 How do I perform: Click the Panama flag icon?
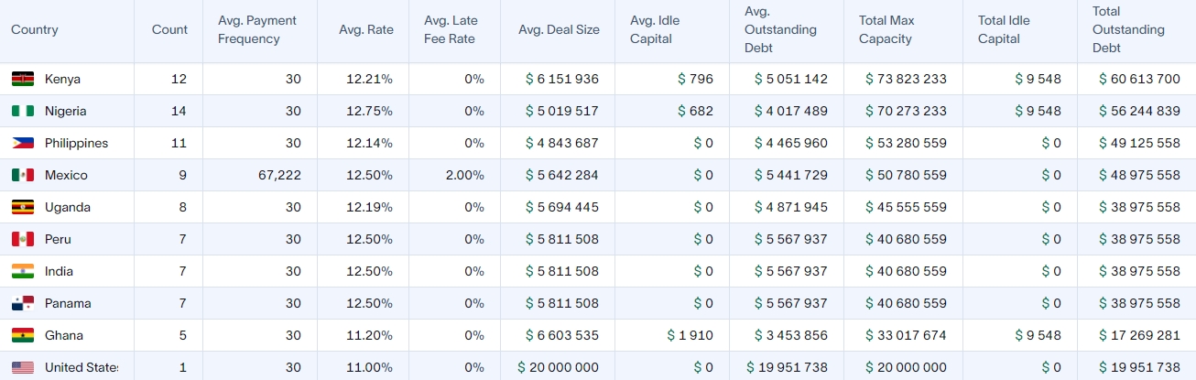[x=23, y=304]
